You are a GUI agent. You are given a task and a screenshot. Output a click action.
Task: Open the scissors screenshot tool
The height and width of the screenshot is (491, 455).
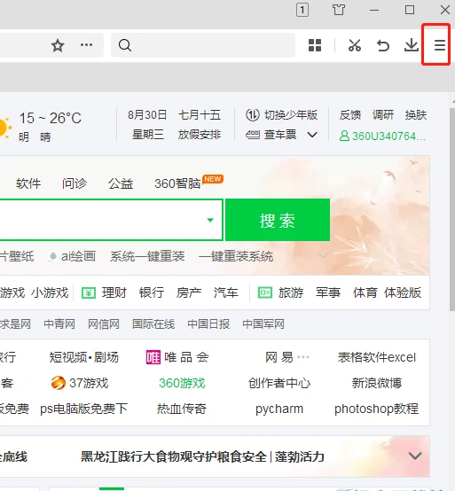[x=355, y=45]
